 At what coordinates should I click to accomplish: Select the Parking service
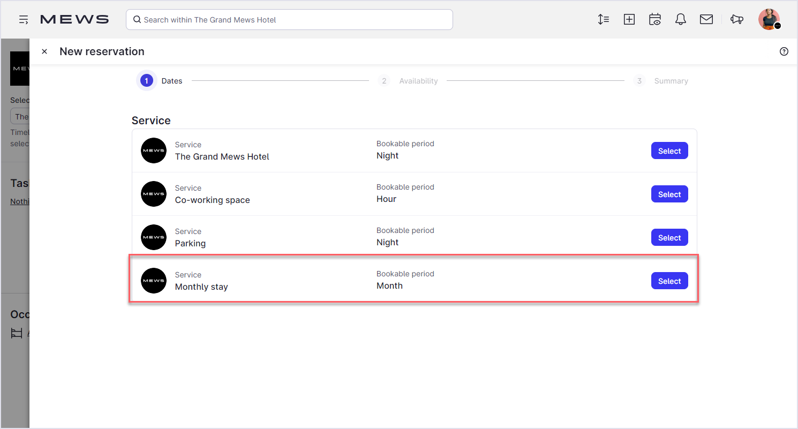click(x=669, y=237)
